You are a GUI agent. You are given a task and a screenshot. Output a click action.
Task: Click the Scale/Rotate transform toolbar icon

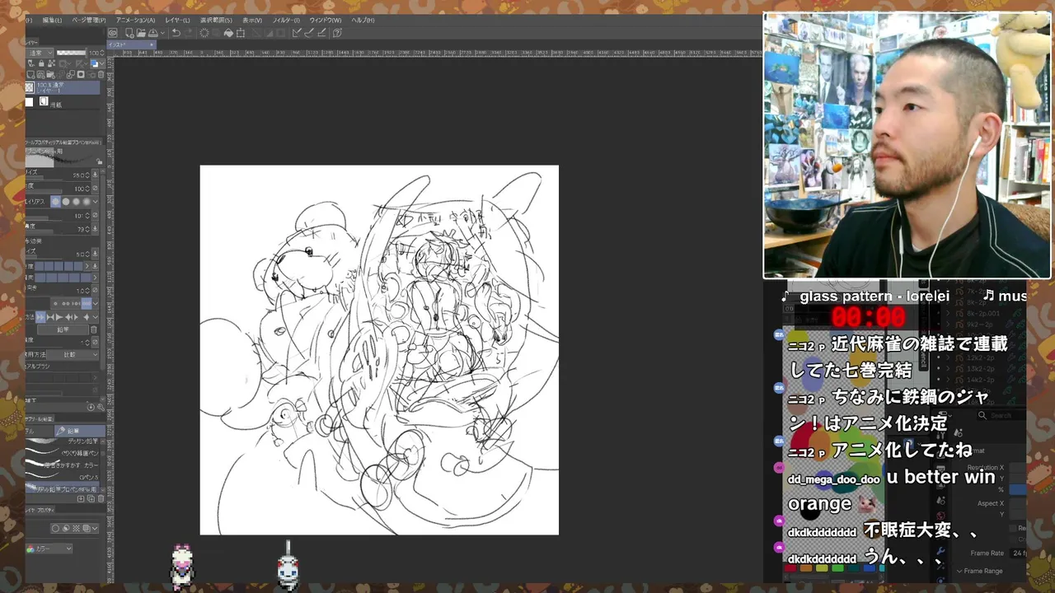pyautogui.click(x=241, y=33)
